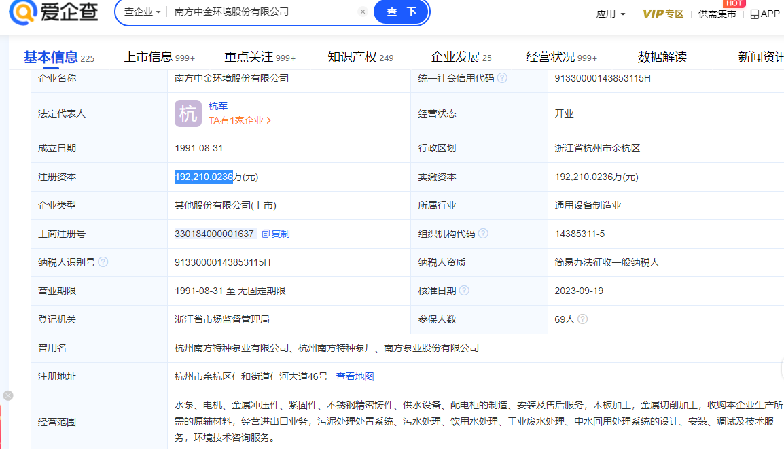Image resolution: width=784 pixels, height=449 pixels.
Task: Open the 新闻资讯 tab
Action: tap(760, 57)
